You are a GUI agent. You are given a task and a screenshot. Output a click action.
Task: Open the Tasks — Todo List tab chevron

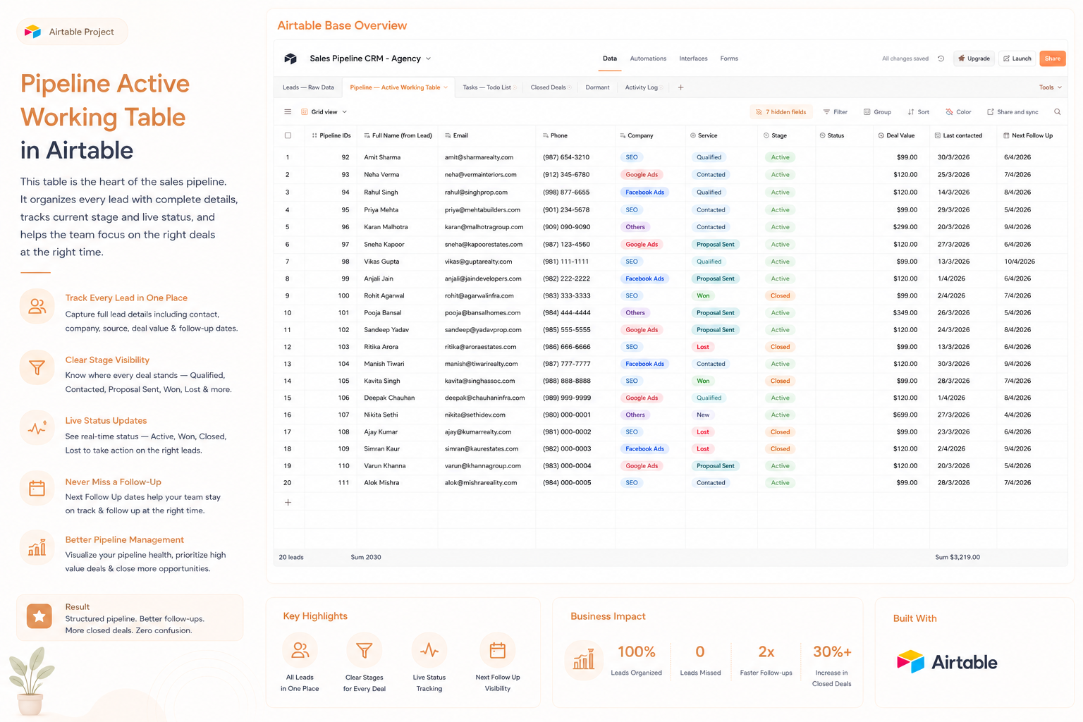coord(515,87)
